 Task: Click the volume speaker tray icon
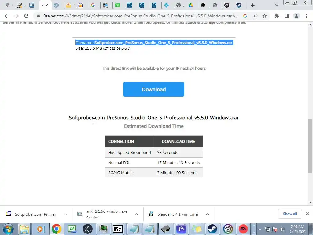pyautogui.click(x=282, y=229)
